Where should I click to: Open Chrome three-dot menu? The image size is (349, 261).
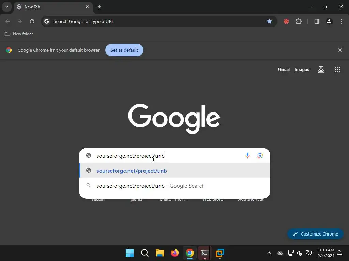[342, 21]
